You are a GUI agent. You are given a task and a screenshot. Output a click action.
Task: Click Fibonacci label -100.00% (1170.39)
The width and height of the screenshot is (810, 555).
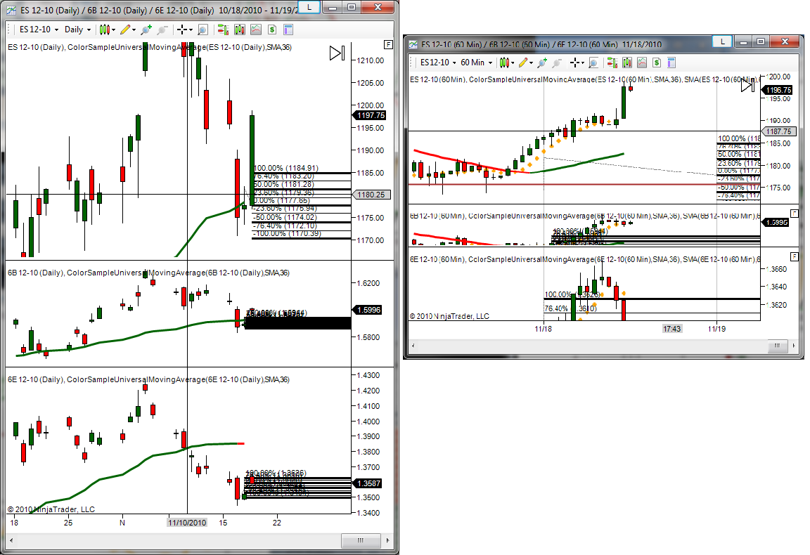pos(287,234)
